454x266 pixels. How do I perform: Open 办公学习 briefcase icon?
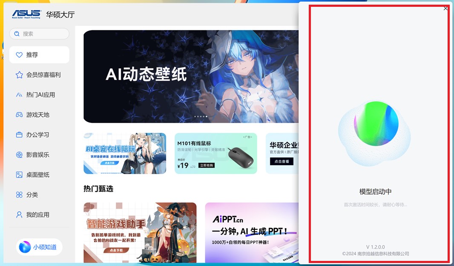[19, 135]
